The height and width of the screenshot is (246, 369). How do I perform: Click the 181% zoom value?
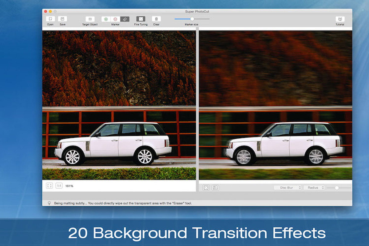[69, 186]
